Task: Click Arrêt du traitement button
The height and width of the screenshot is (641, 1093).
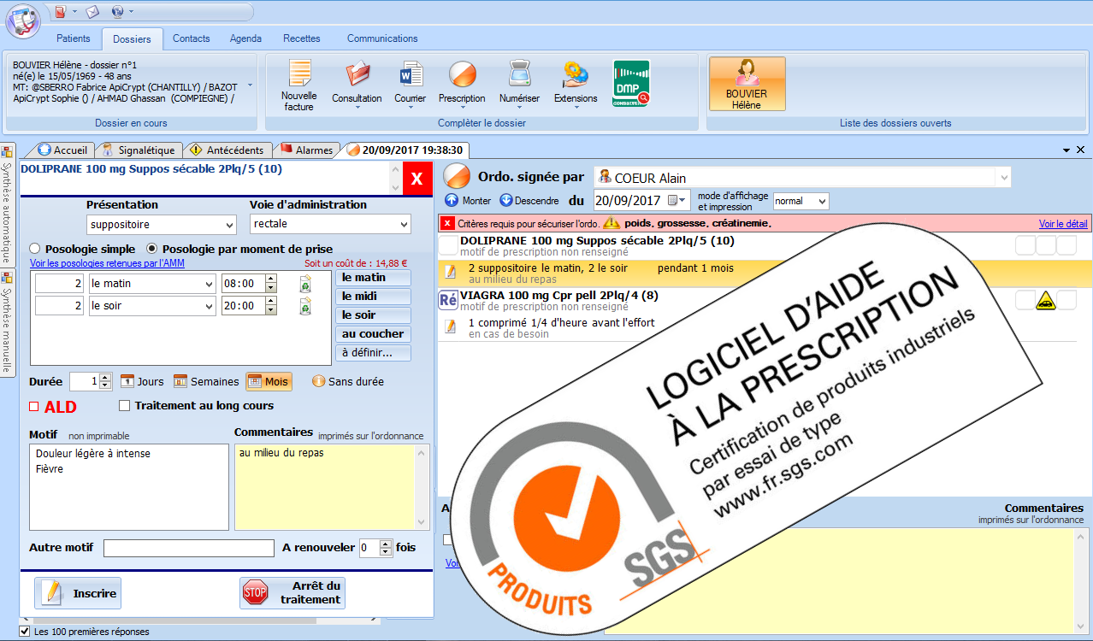Action: click(292, 593)
